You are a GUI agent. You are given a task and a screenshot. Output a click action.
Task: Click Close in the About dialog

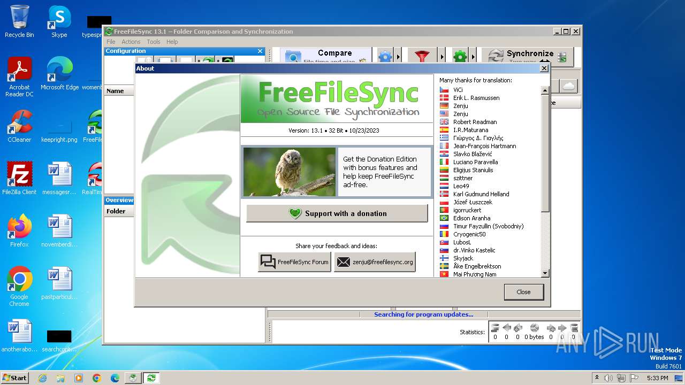(x=523, y=292)
